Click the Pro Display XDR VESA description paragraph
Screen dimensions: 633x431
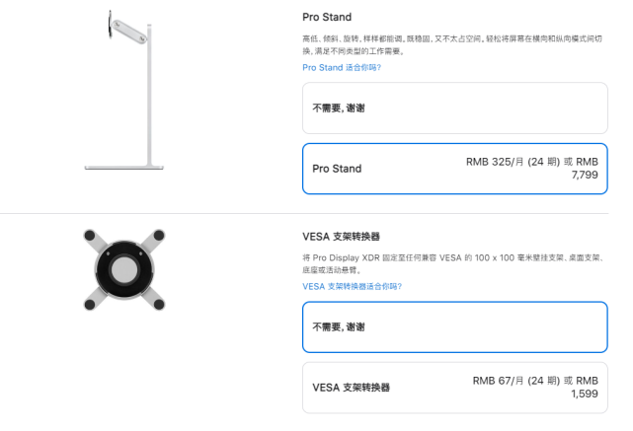pyautogui.click(x=453, y=263)
